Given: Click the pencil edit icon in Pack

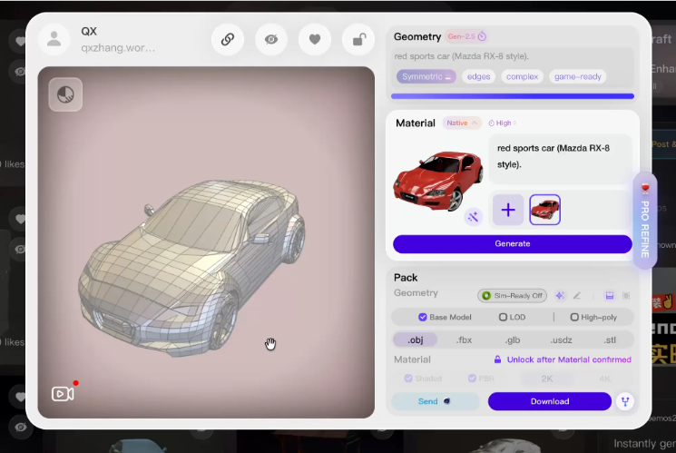Looking at the screenshot, I should pos(577,296).
